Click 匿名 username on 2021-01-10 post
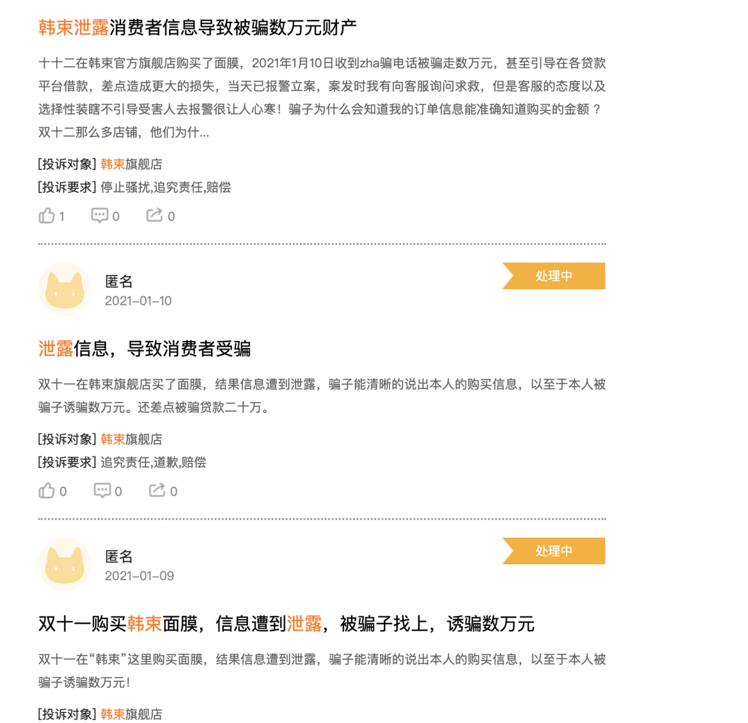The width and height of the screenshot is (748, 723). tap(119, 282)
